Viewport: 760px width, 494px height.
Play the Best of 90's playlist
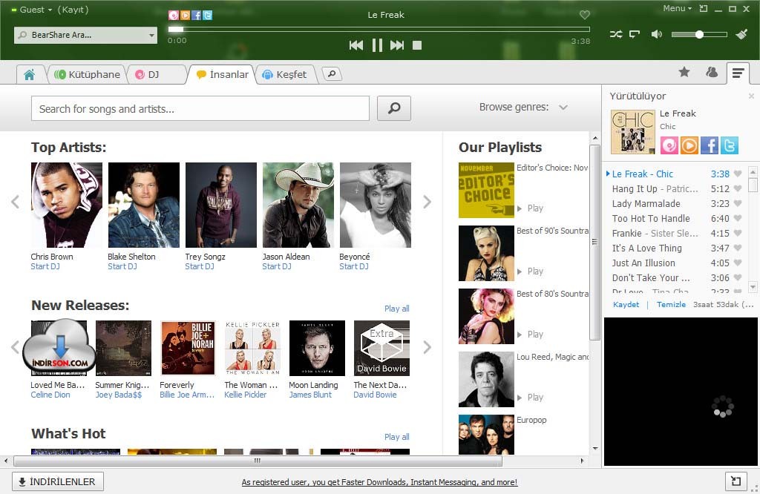531,271
